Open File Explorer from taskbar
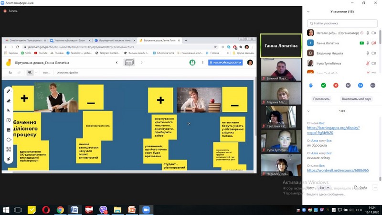The width and height of the screenshot is (382, 215). pos(117,210)
